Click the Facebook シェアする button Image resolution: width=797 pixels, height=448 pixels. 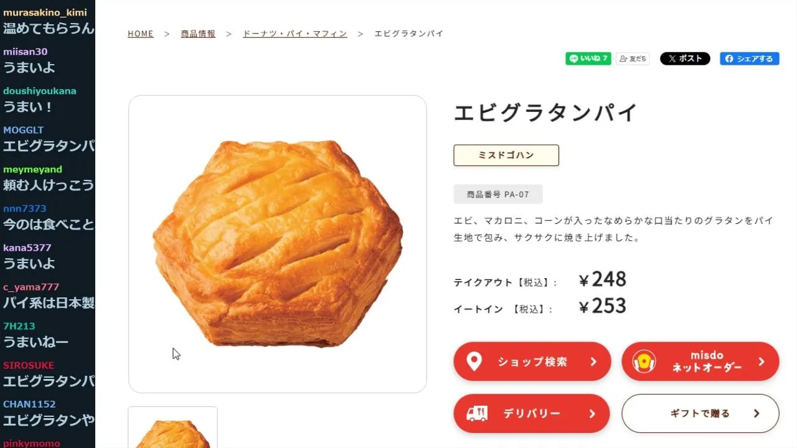750,58
